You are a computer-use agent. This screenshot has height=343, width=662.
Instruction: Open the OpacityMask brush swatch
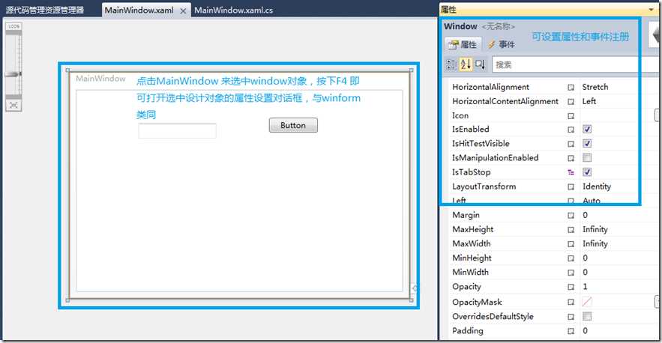pos(587,302)
